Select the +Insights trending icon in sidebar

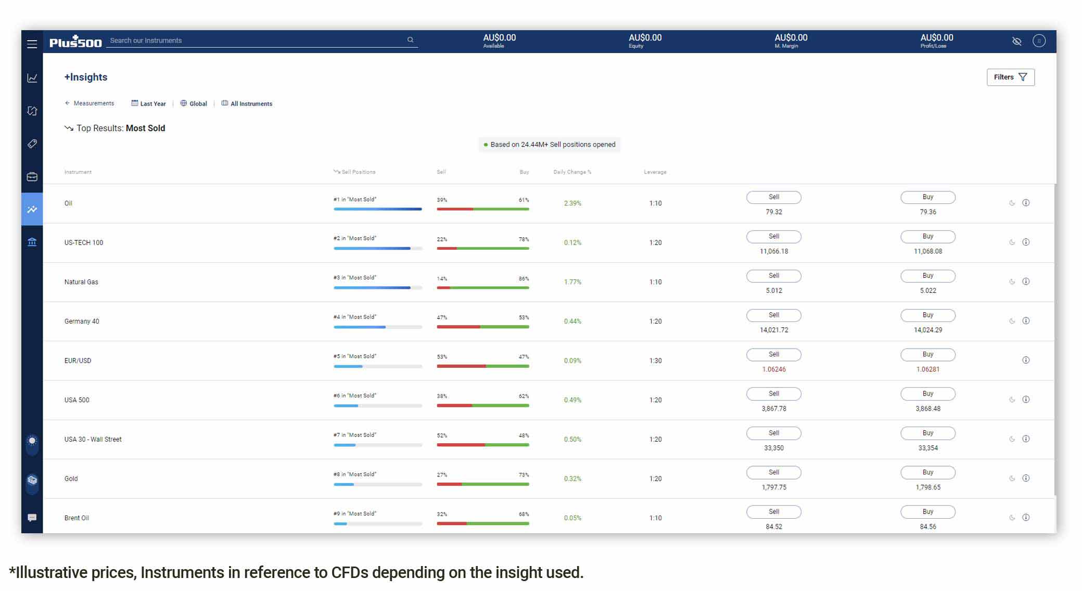click(32, 210)
